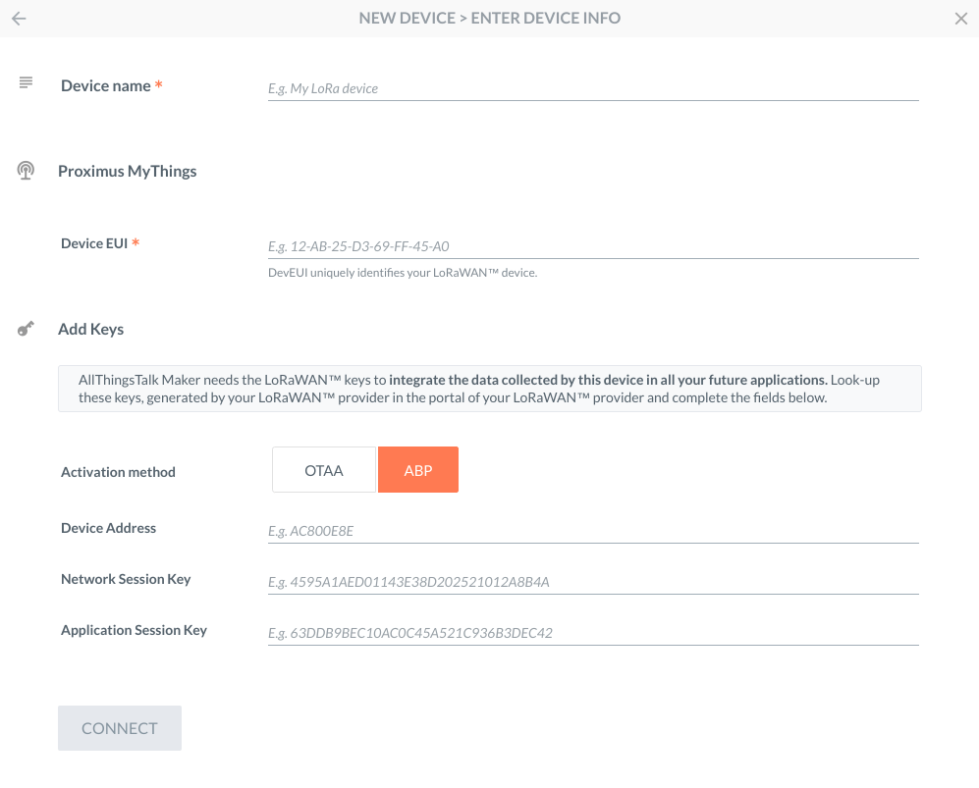Click the Activation method label

pyautogui.click(x=118, y=472)
